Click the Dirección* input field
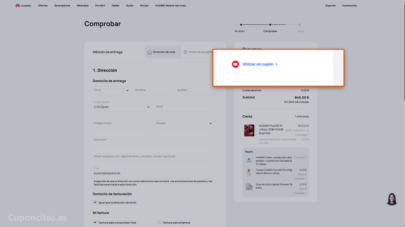 coord(153,140)
